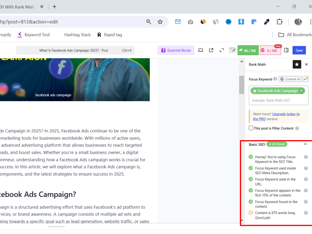Open the orange swirl extension

point(203,22)
